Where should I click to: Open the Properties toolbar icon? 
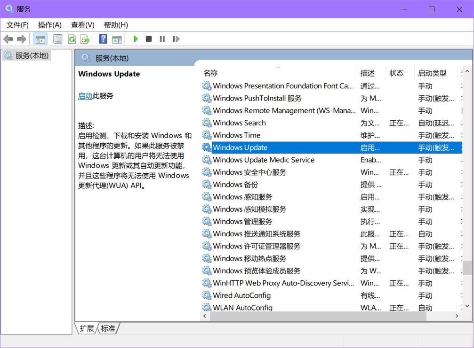pyautogui.click(x=57, y=39)
